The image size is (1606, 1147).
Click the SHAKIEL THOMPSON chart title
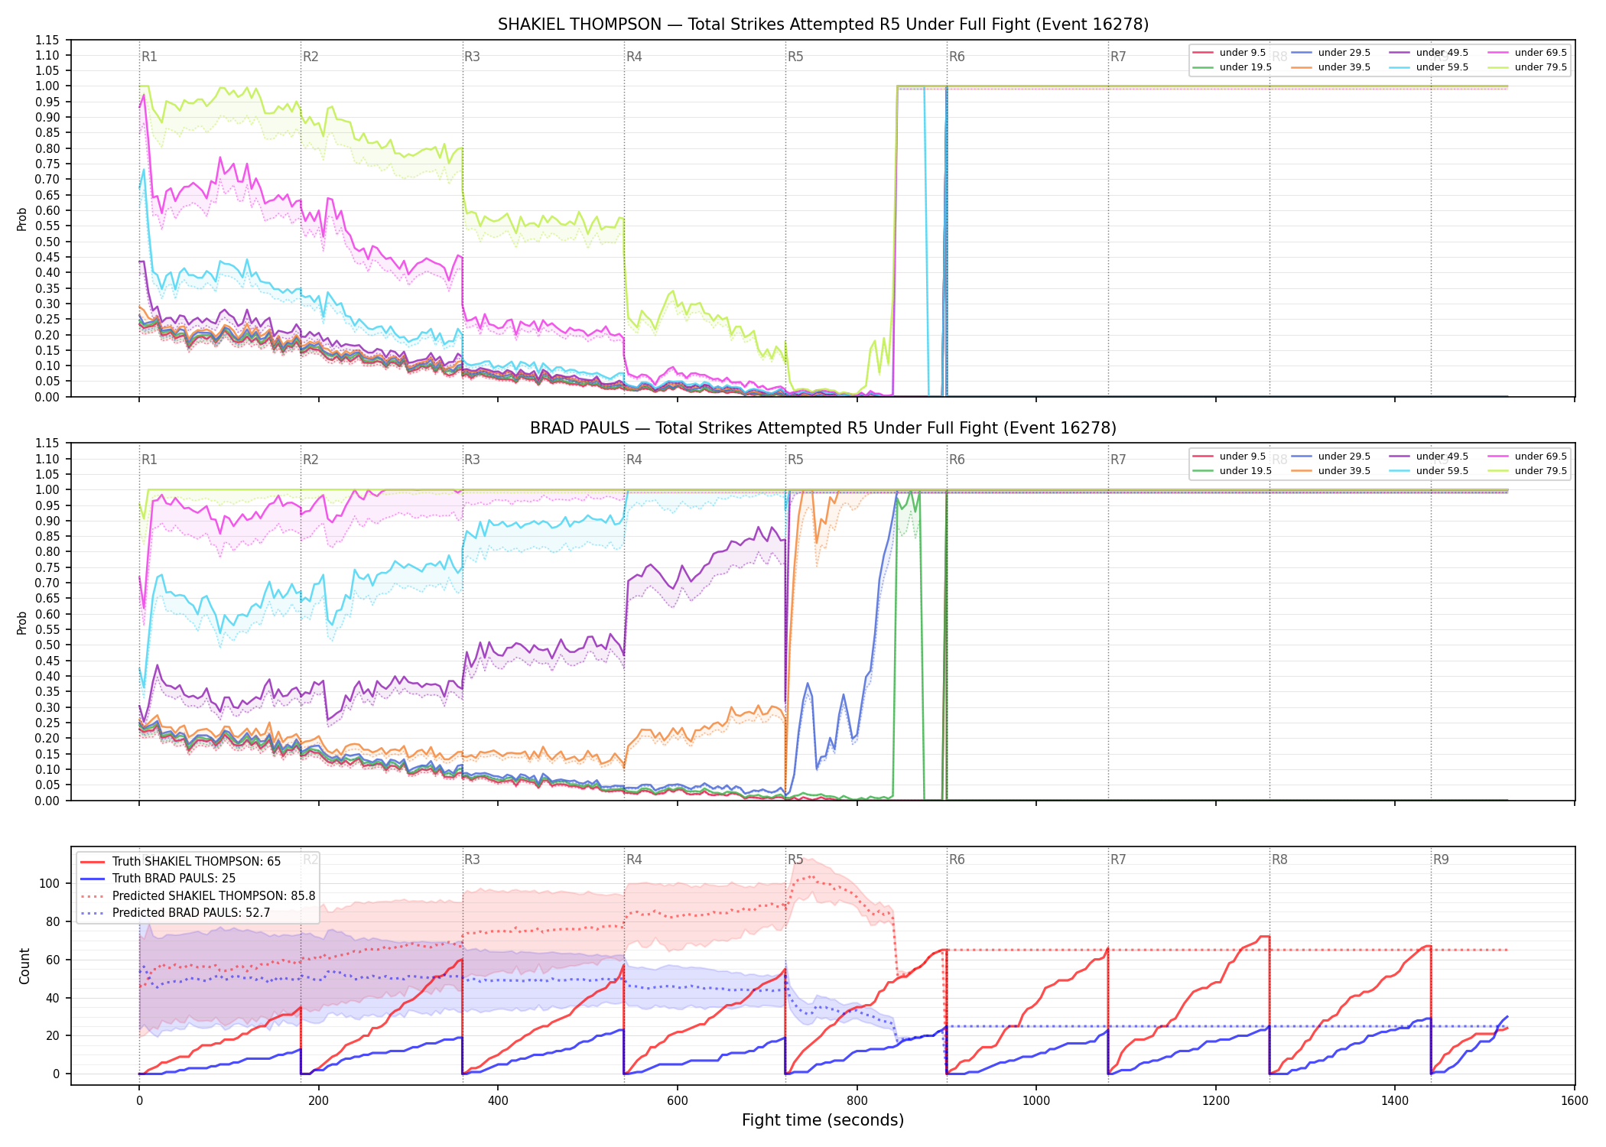tap(823, 24)
